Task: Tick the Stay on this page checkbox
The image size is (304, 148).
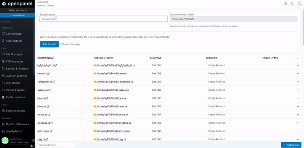Action: [60, 44]
